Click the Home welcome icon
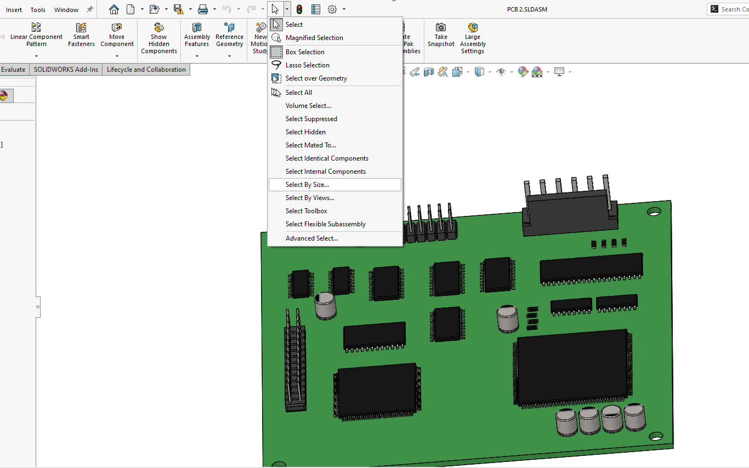The height and width of the screenshot is (468, 749). pyautogui.click(x=114, y=9)
